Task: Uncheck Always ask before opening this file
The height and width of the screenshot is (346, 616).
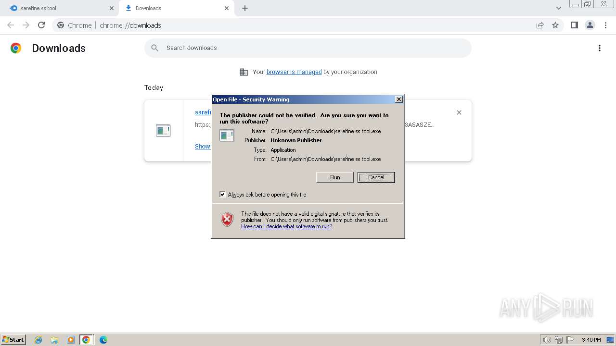Action: click(x=222, y=194)
